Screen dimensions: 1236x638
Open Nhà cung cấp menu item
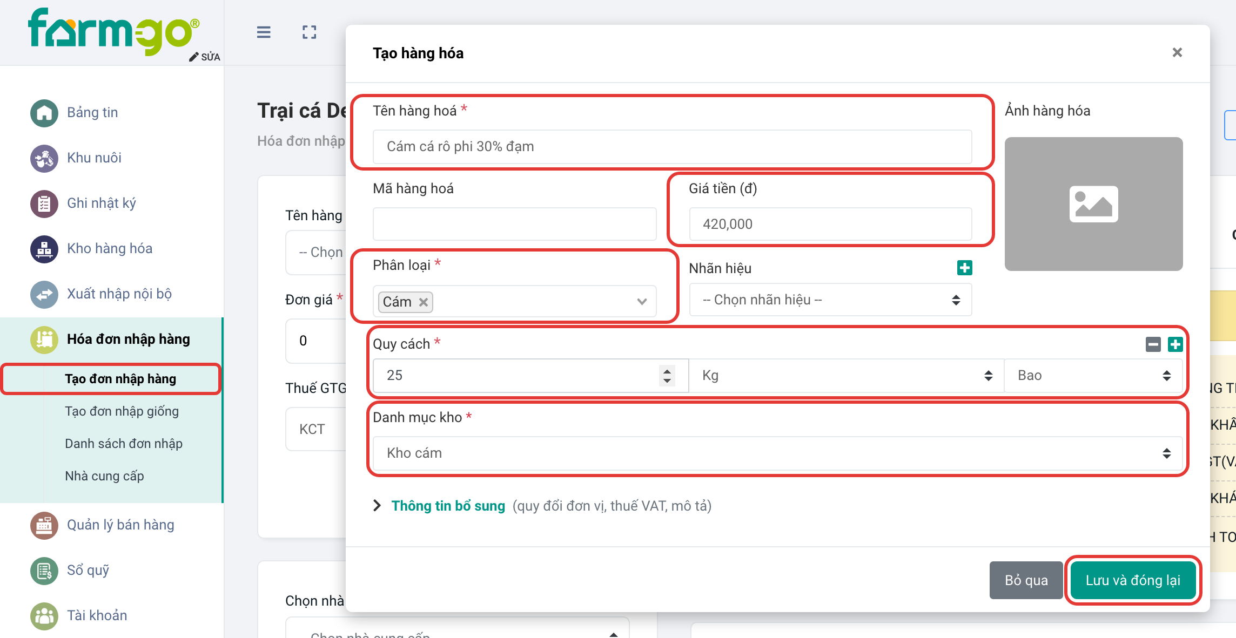(x=104, y=476)
